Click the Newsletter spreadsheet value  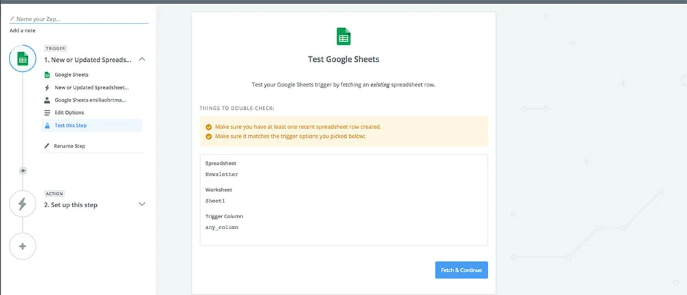click(222, 174)
